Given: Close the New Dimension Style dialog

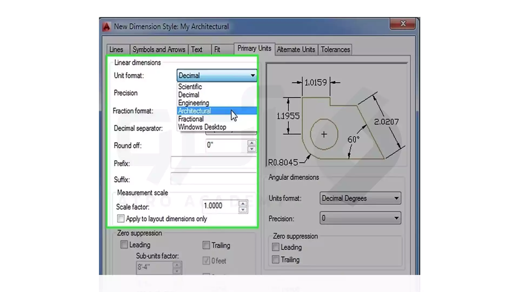Looking at the screenshot, I should [402, 24].
